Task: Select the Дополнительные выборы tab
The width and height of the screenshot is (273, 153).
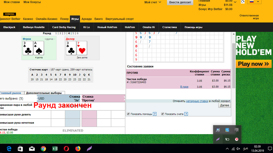Action: pos(44,93)
